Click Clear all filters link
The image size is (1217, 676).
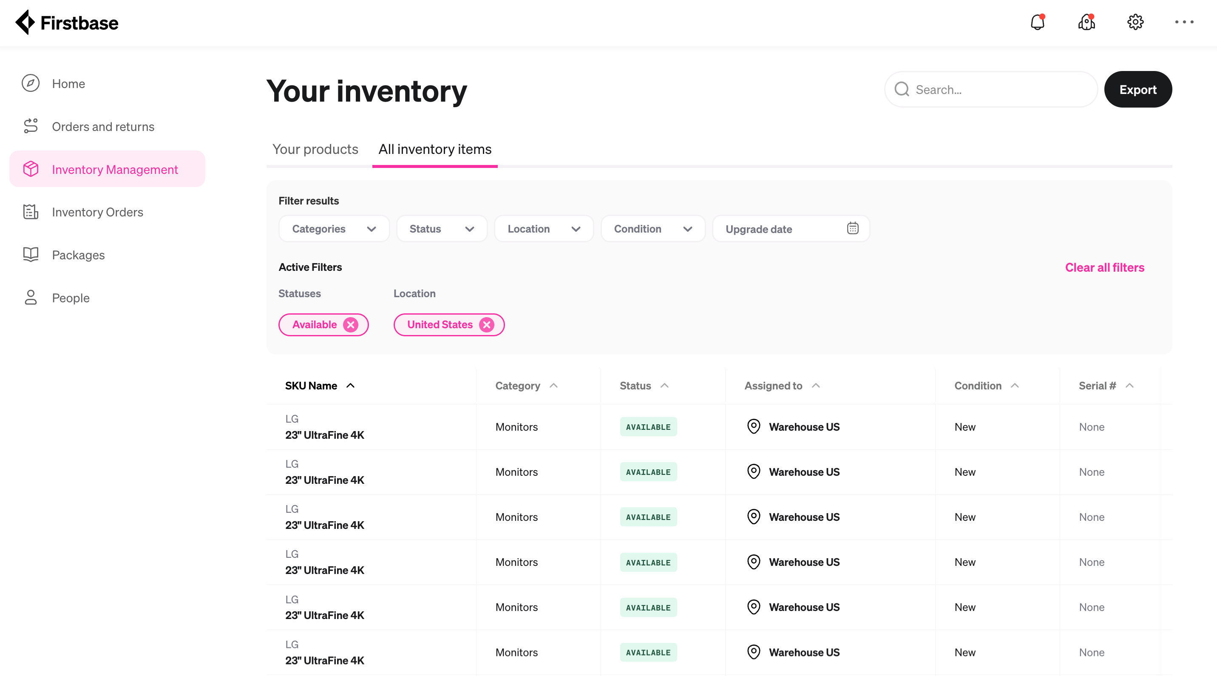(1104, 267)
